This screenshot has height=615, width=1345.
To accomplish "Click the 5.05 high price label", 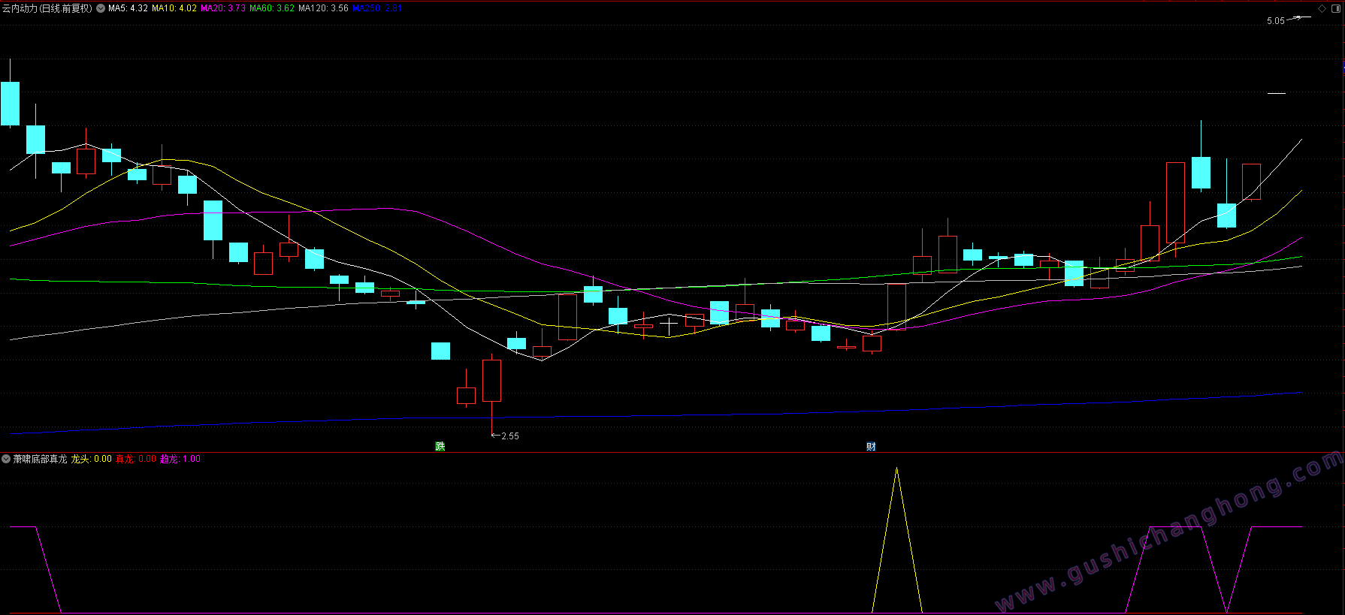I will click(x=1276, y=21).
